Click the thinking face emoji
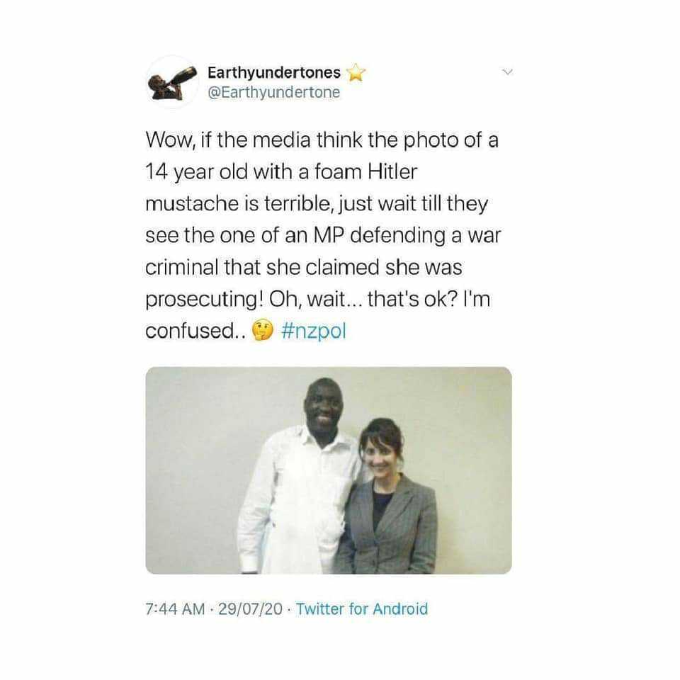 tap(262, 331)
